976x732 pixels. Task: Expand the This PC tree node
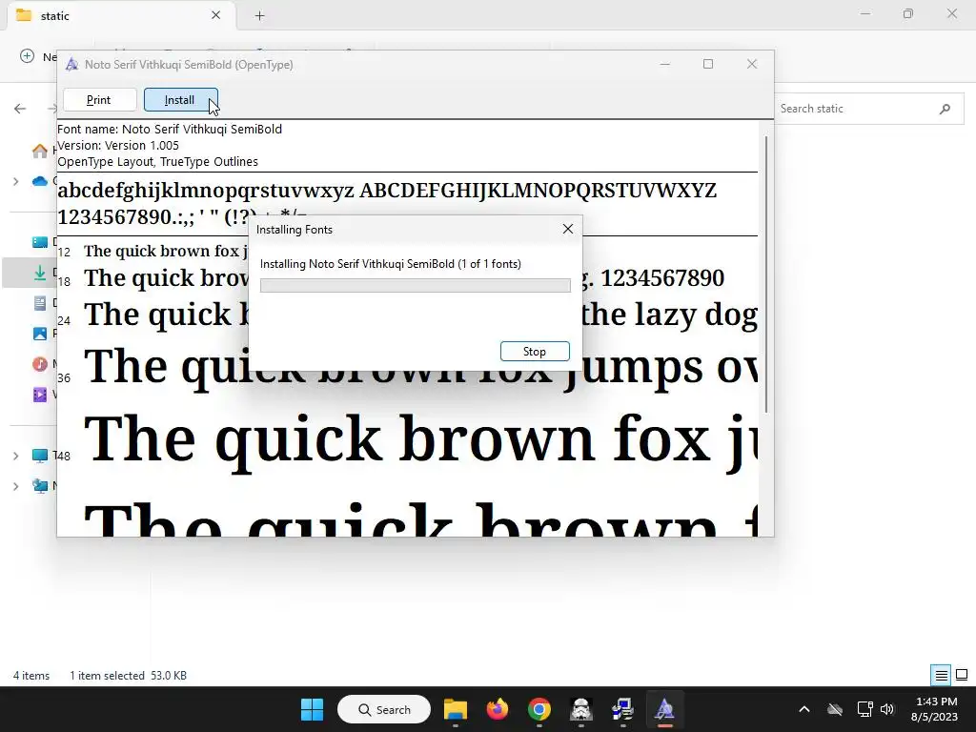[15, 456]
